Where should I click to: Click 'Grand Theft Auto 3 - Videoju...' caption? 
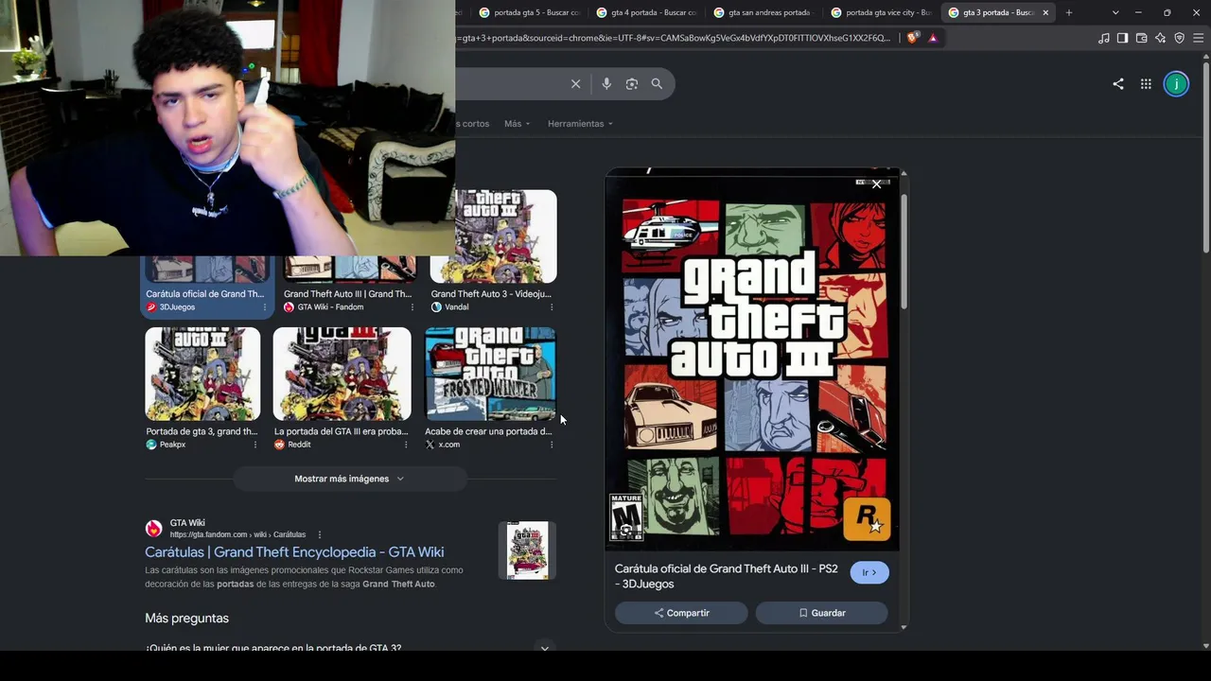pyautogui.click(x=491, y=294)
